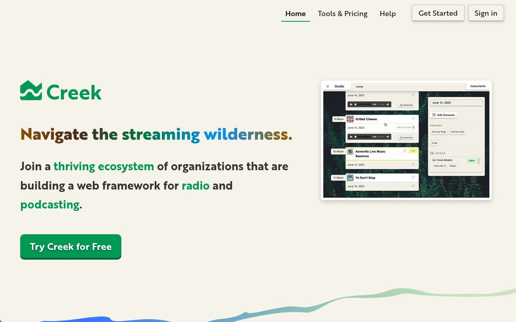Click the yellow LIVE badge

click(413, 151)
